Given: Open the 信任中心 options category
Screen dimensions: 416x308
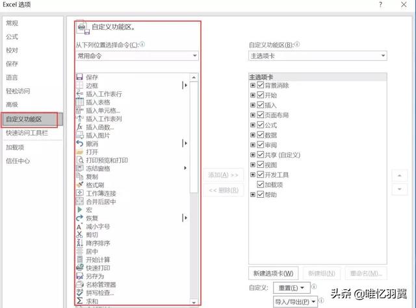Looking at the screenshot, I should [18, 161].
